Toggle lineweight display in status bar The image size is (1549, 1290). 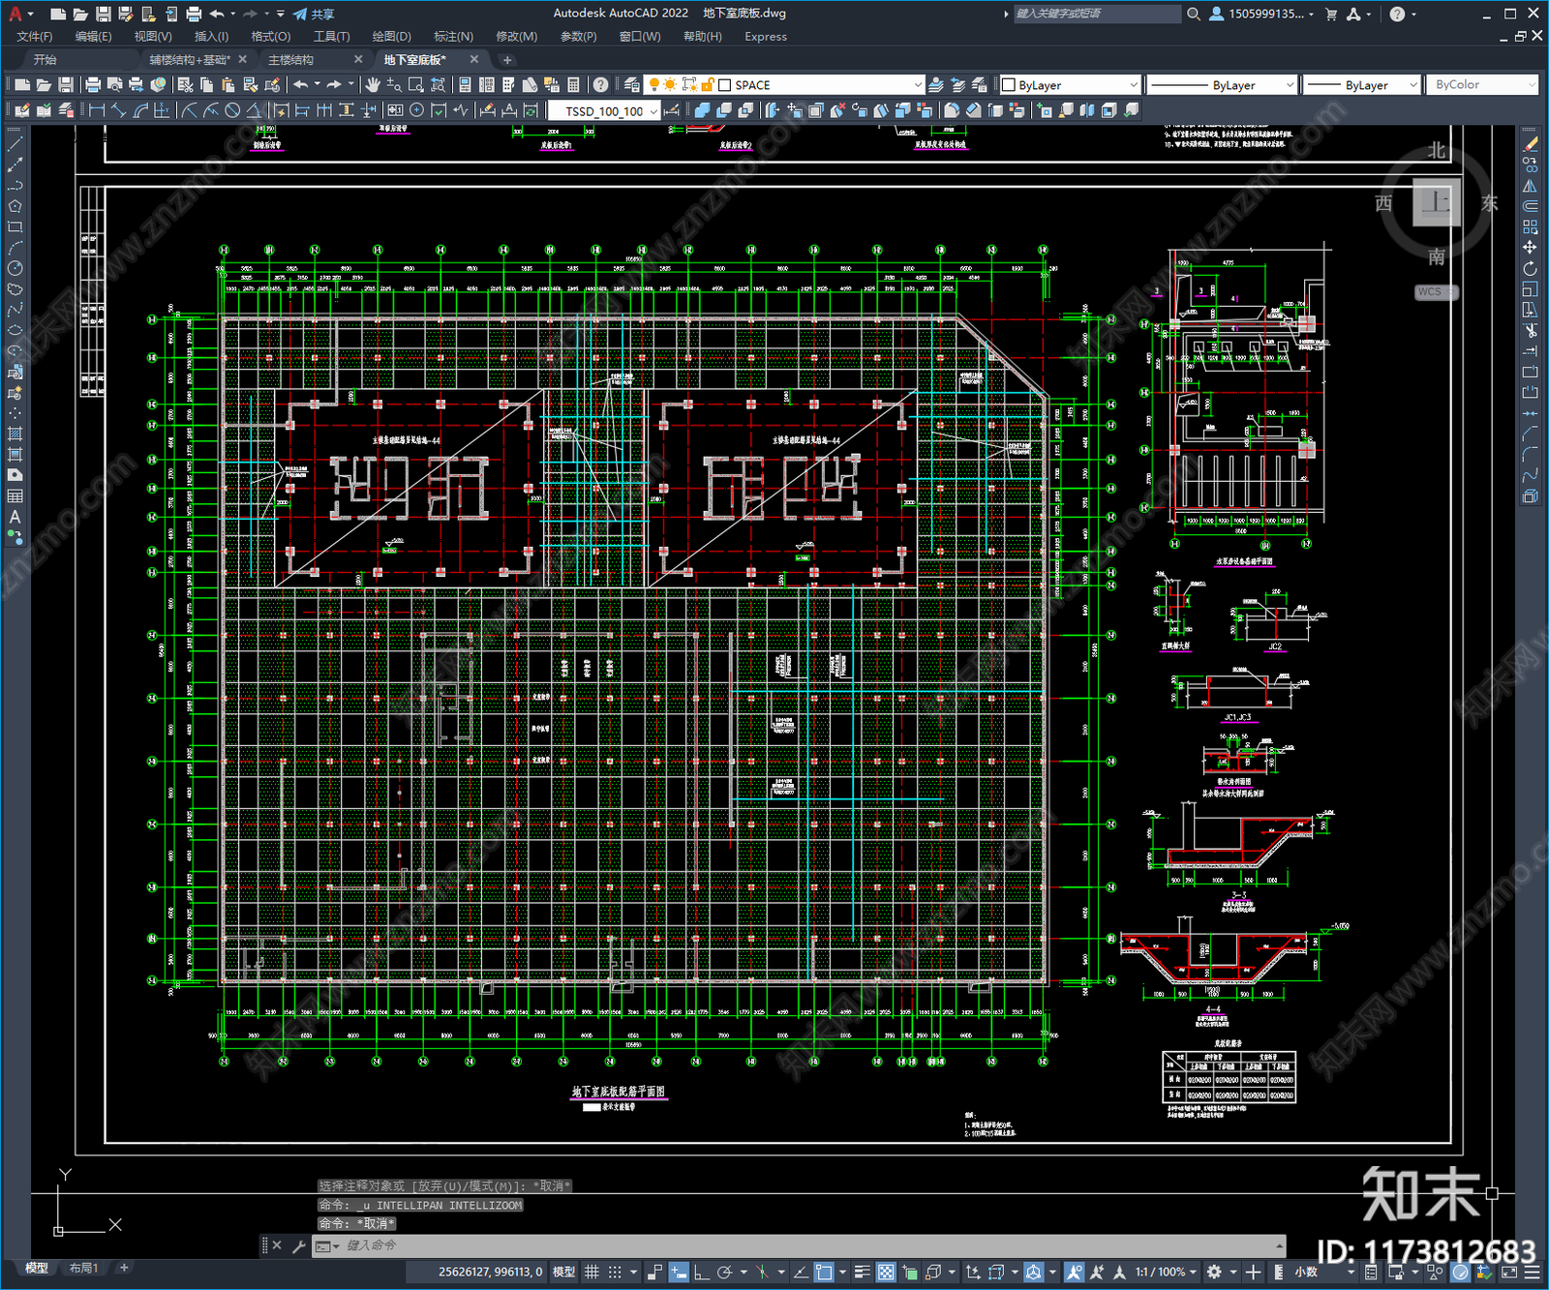862,1272
